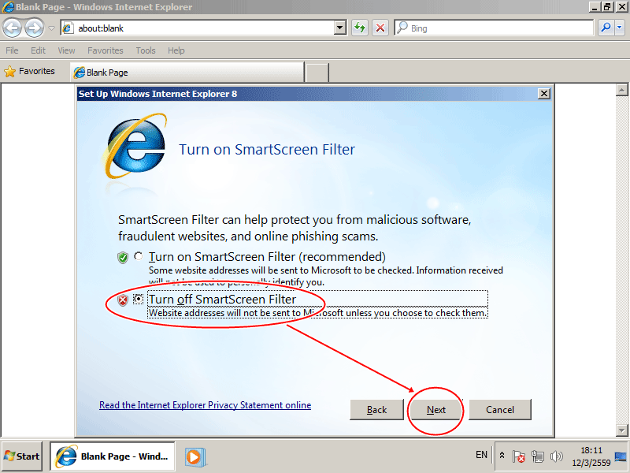Open the Help menu
Screen dimensions: 630x473
pos(176,50)
